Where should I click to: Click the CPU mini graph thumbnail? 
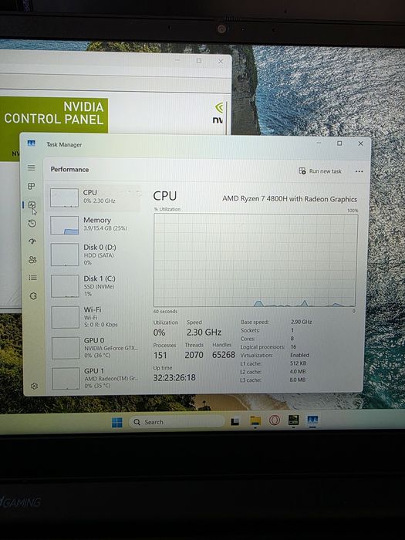click(x=64, y=197)
